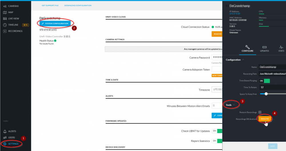Click the Timeline clock icon
The height and width of the screenshot is (151, 286).
pyautogui.click(x=5, y=25)
